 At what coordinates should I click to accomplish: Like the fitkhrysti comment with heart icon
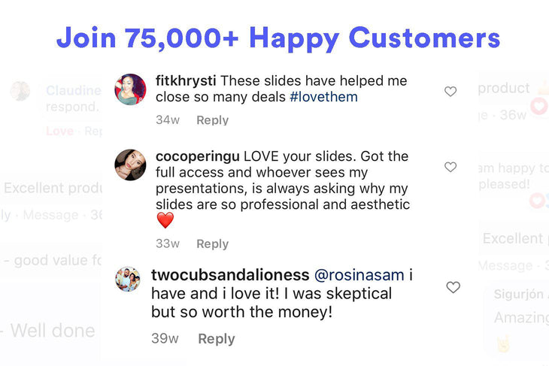click(x=450, y=92)
